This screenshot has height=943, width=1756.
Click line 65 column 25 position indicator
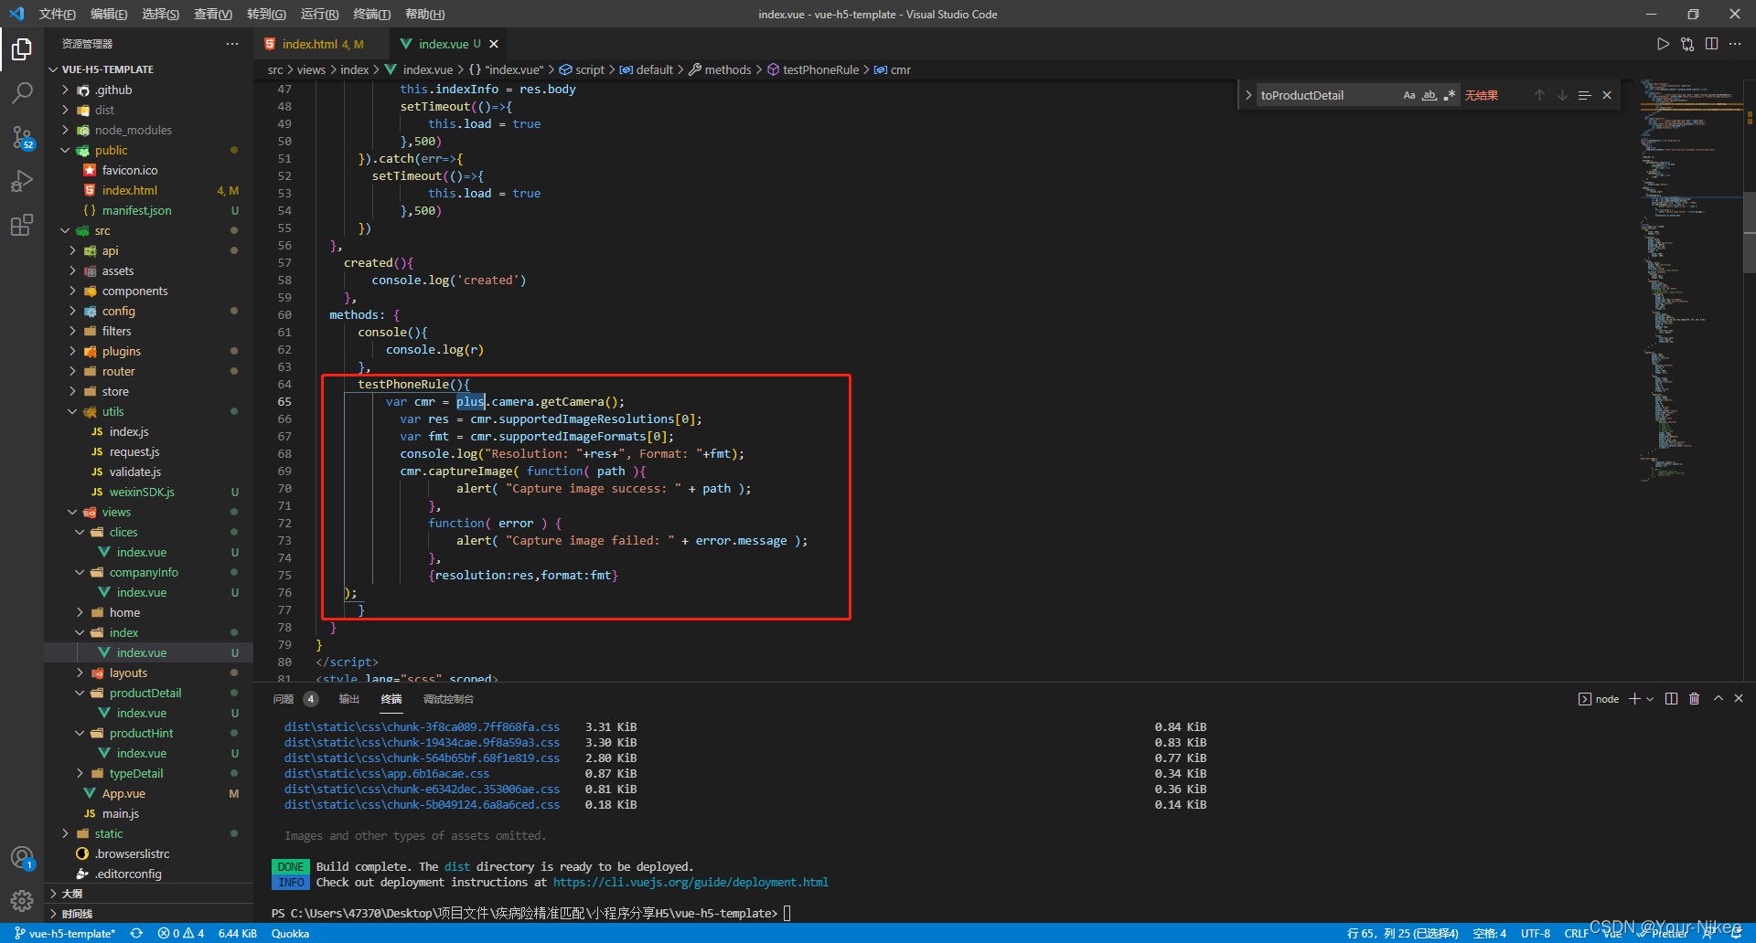click(x=1403, y=933)
